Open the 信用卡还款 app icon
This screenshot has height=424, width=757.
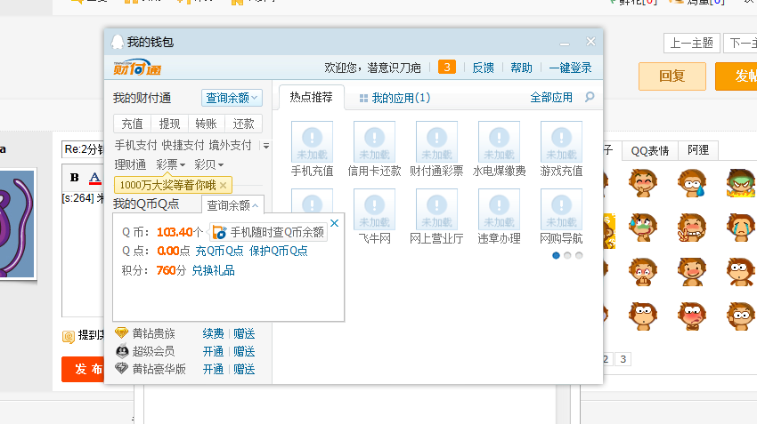click(374, 141)
